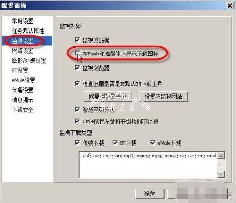The image size is (236, 203).
Task: Click extension list scrollbar down arrow
Action: [221, 175]
